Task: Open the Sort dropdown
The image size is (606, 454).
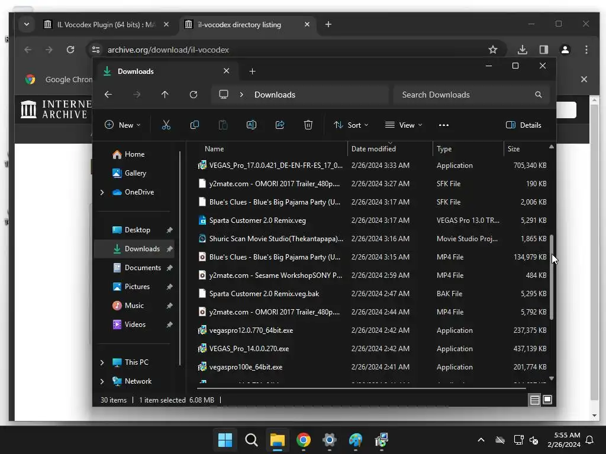Action: [351, 125]
